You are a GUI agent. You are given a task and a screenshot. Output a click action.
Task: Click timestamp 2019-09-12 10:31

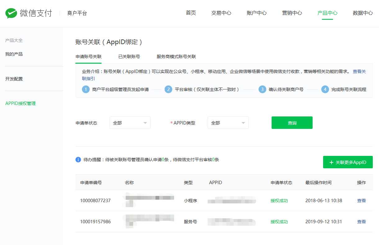pos(324,222)
